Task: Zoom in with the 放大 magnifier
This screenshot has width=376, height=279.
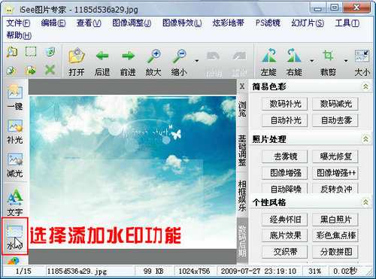Action: [x=153, y=56]
